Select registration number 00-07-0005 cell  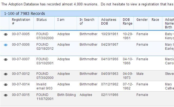click(21, 34)
